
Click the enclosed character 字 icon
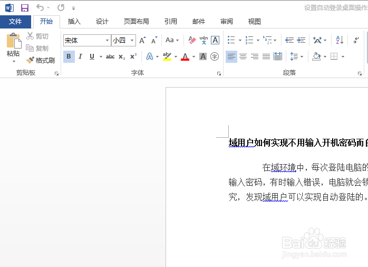215,56
